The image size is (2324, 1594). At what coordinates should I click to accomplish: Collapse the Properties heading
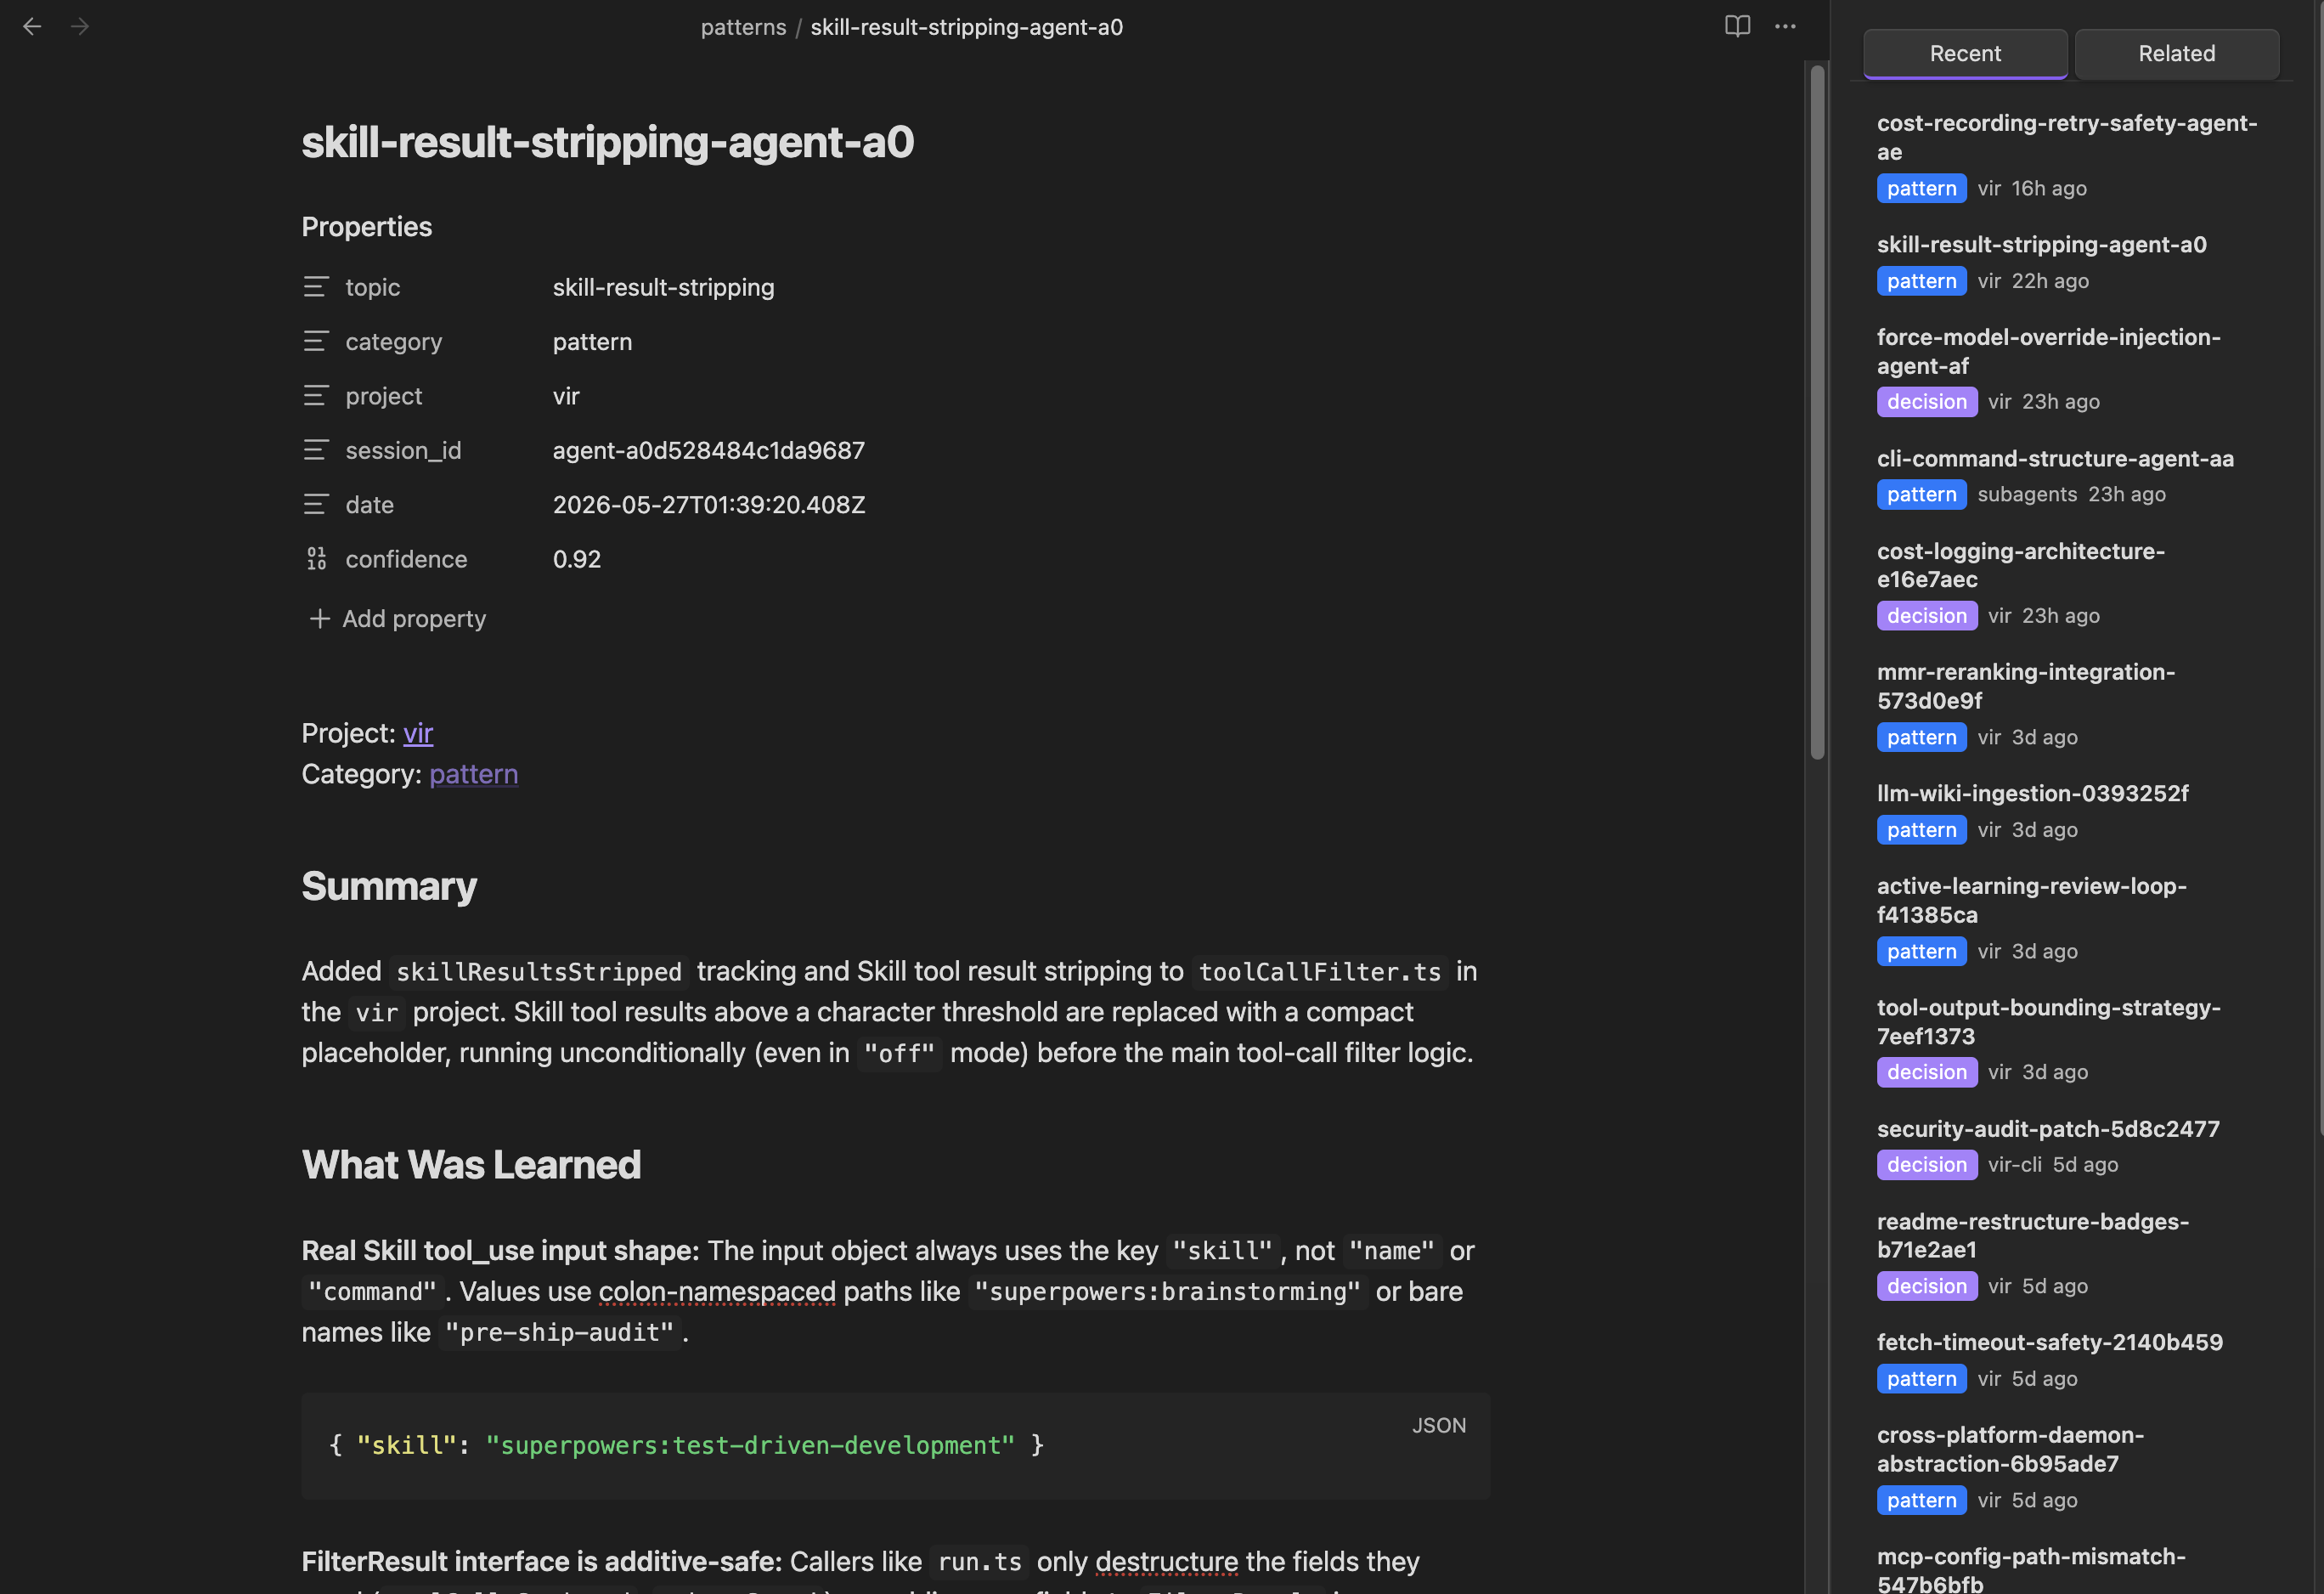[367, 227]
